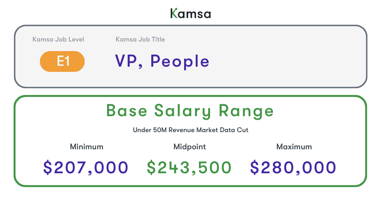
Task: Select the "Kamsa Job Level" label
Action: click(x=58, y=40)
